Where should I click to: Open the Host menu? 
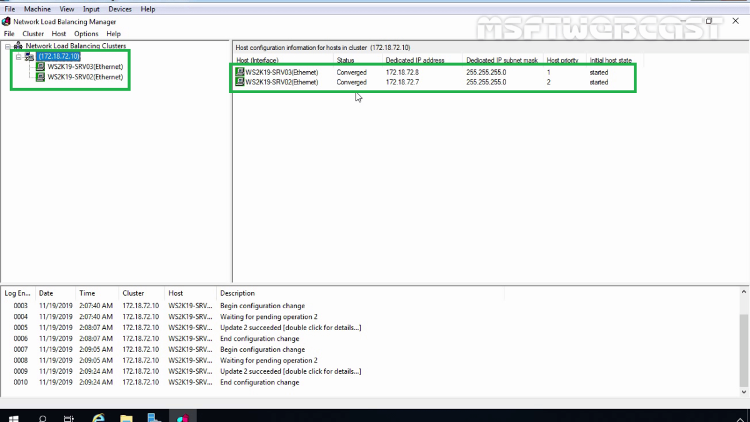pos(59,34)
